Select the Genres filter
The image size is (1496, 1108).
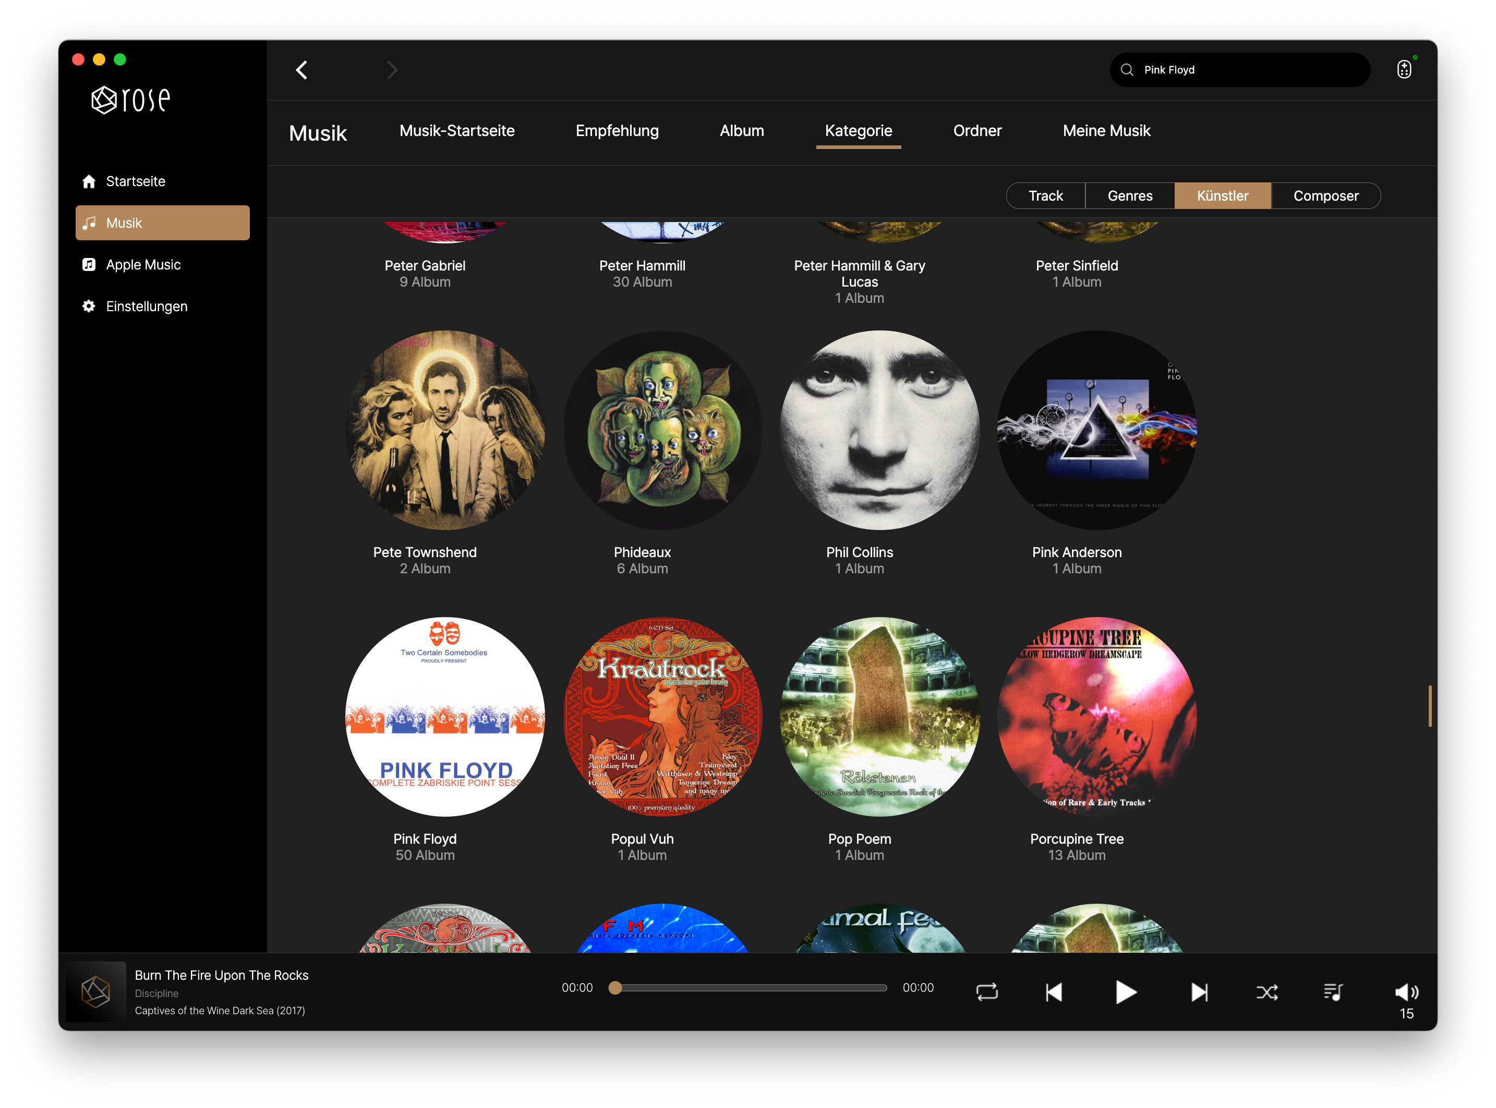[x=1130, y=196]
